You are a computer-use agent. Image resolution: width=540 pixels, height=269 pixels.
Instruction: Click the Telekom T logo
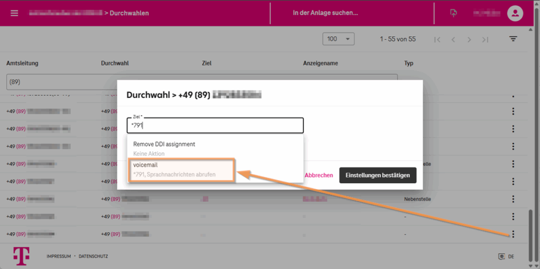(22, 256)
